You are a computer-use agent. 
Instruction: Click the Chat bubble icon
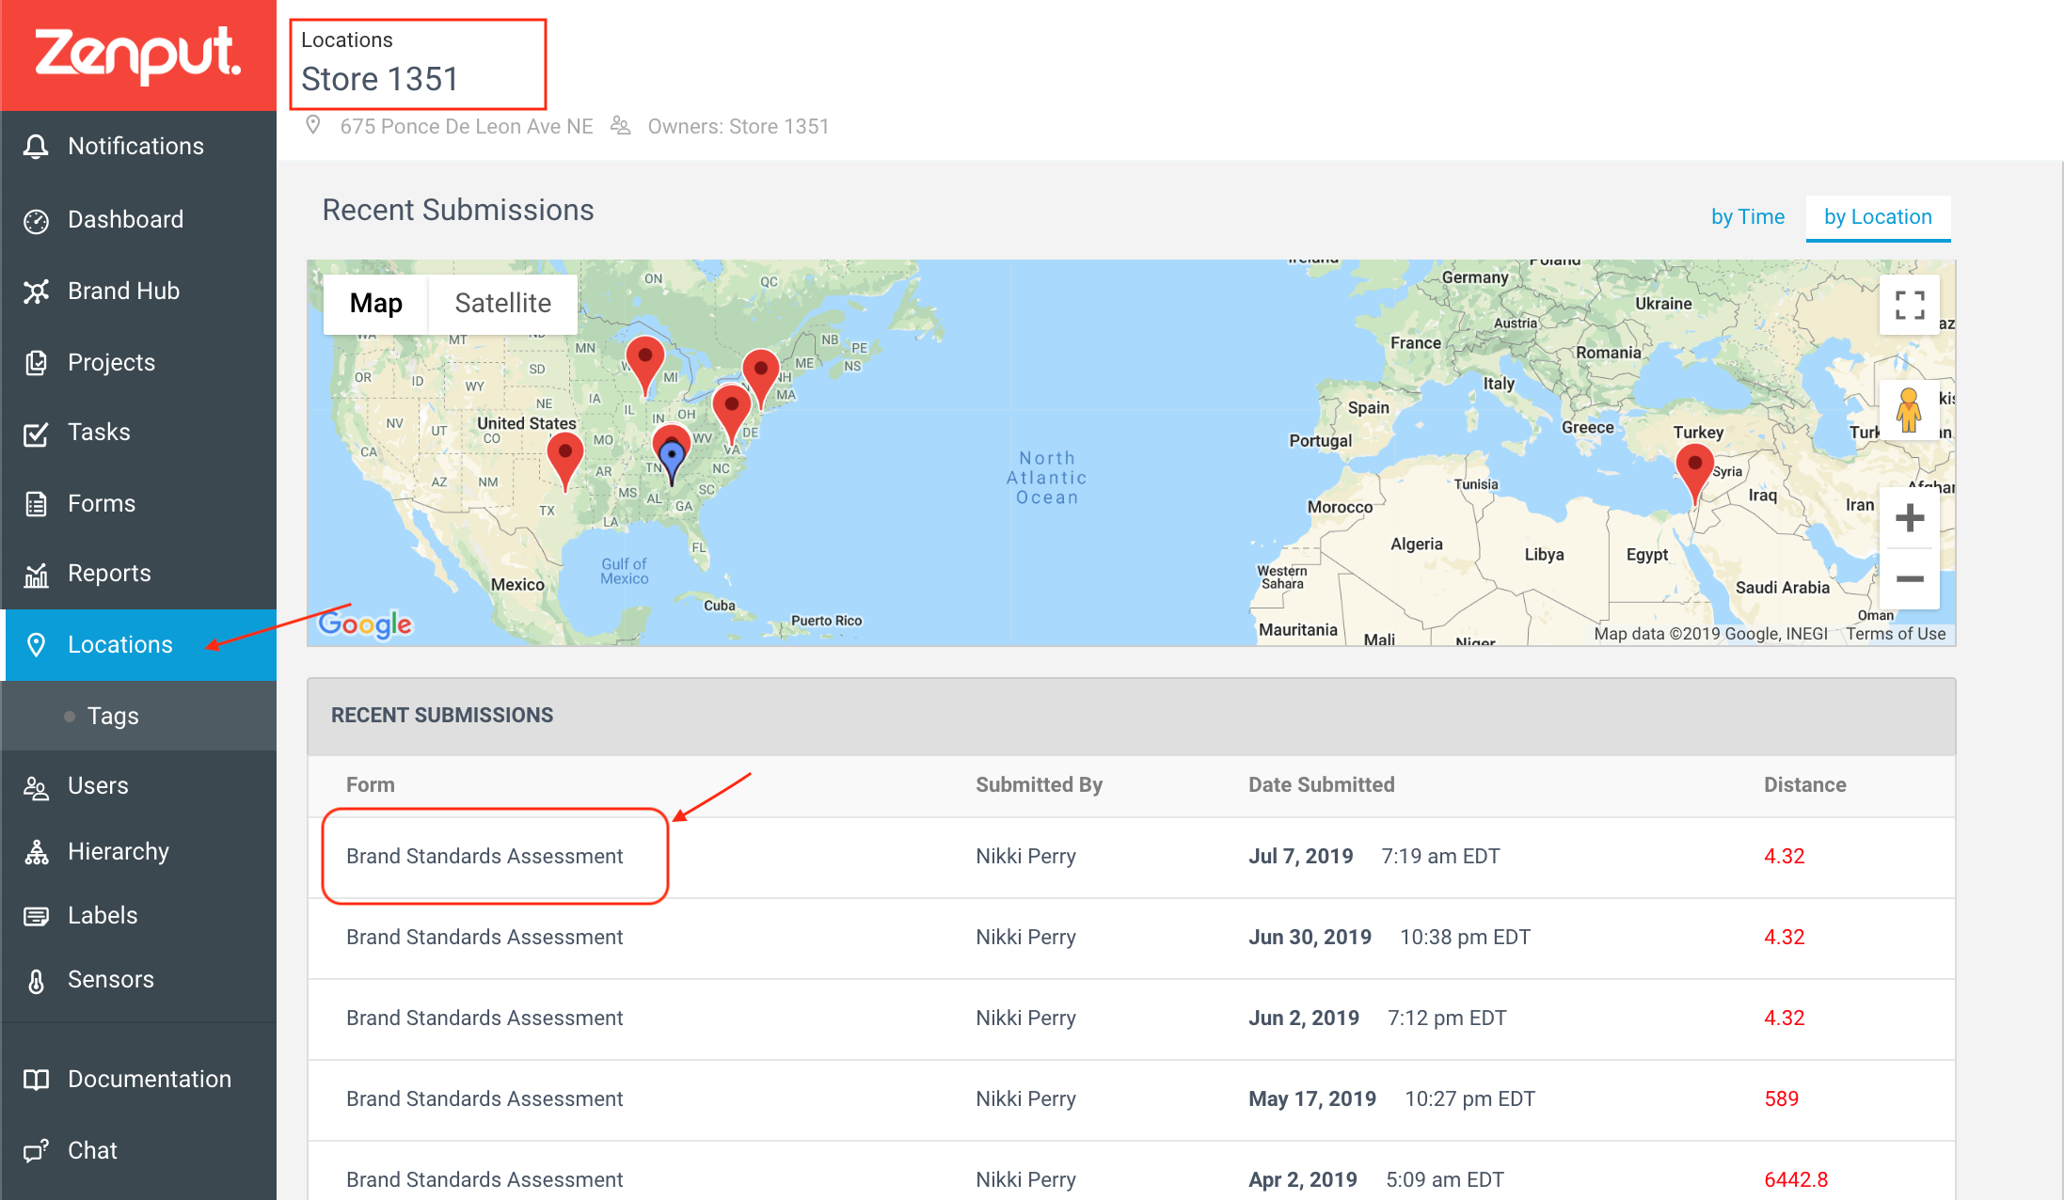click(x=36, y=1151)
